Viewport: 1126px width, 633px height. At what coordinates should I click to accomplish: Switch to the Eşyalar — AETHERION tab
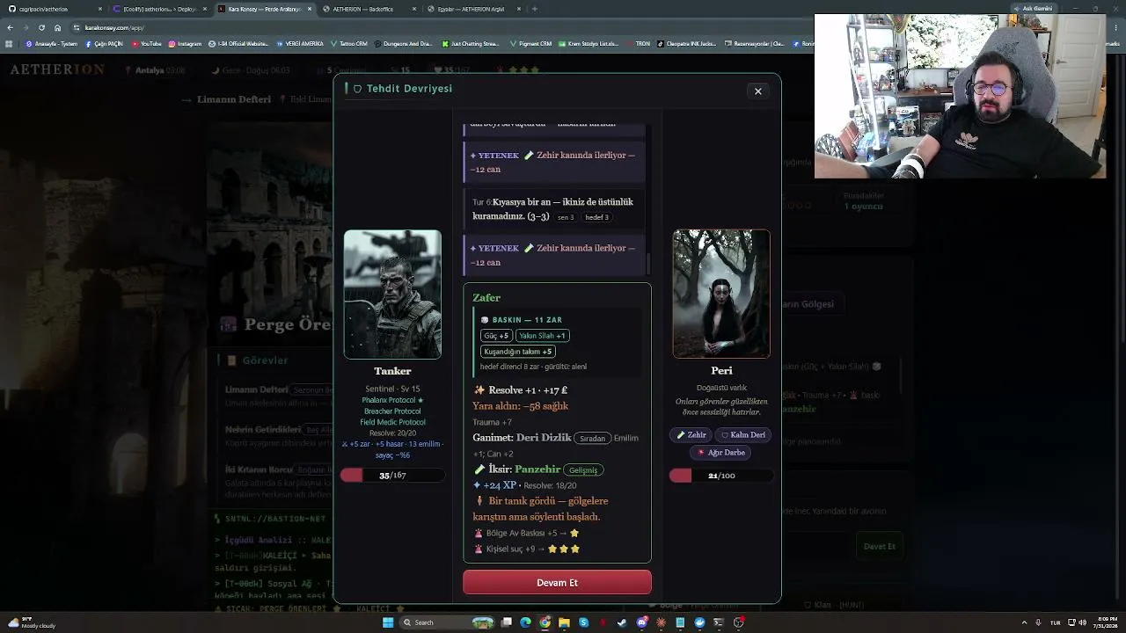point(473,9)
